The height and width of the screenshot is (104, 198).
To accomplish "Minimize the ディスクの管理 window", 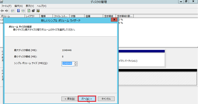I will [181, 2].
